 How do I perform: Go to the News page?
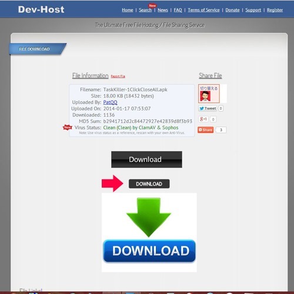(x=163, y=10)
